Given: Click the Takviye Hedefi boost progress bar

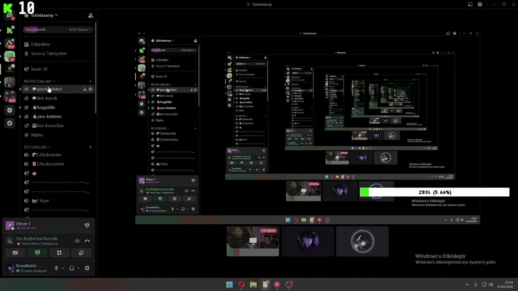Looking at the screenshot, I should [x=58, y=30].
